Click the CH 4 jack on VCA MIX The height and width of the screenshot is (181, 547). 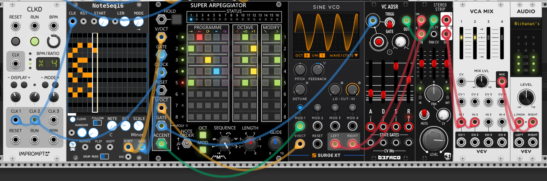point(502,143)
